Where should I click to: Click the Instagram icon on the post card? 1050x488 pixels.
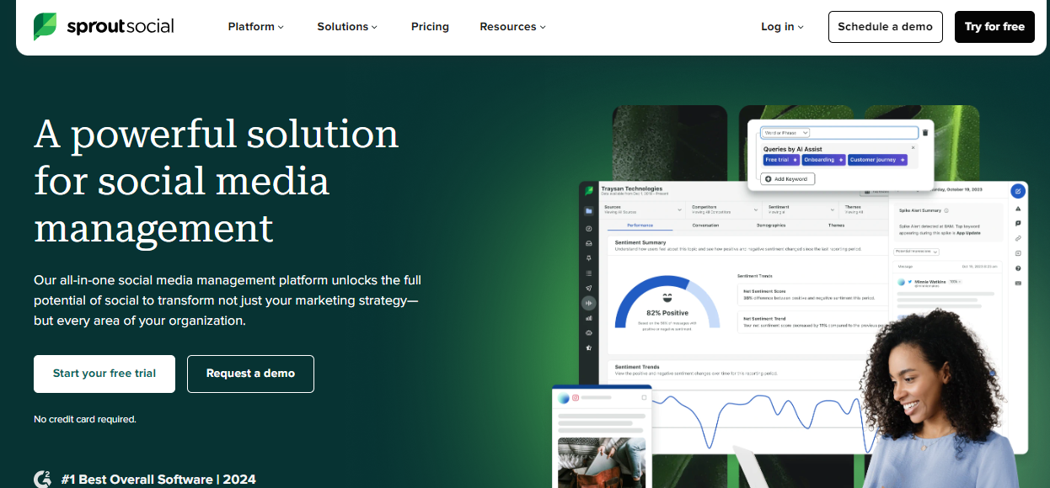pos(576,397)
